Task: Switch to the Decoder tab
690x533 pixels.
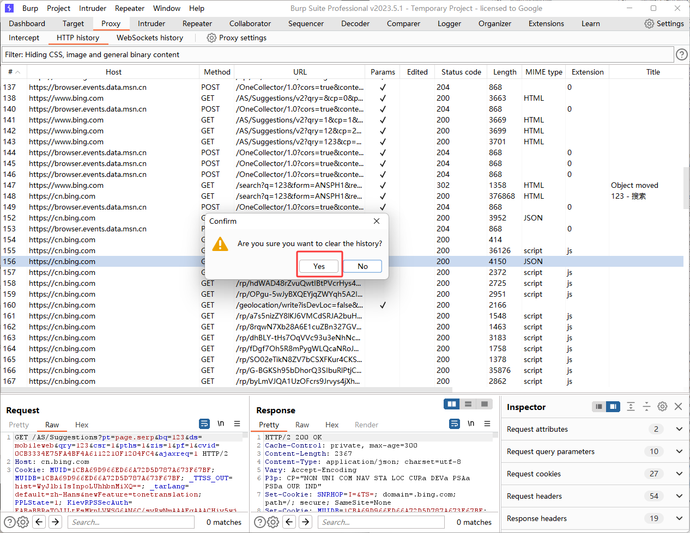Action: (355, 23)
